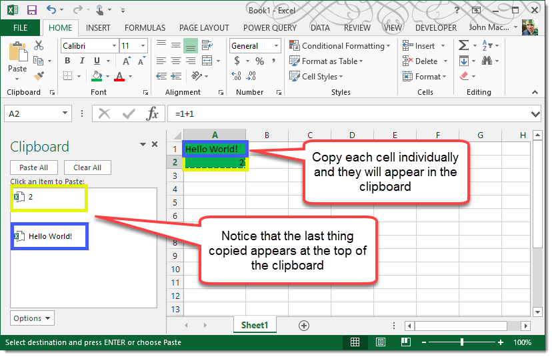Screen dimensions: 552x357
Task: Click Paste All in Clipboard pane
Action: (x=34, y=167)
